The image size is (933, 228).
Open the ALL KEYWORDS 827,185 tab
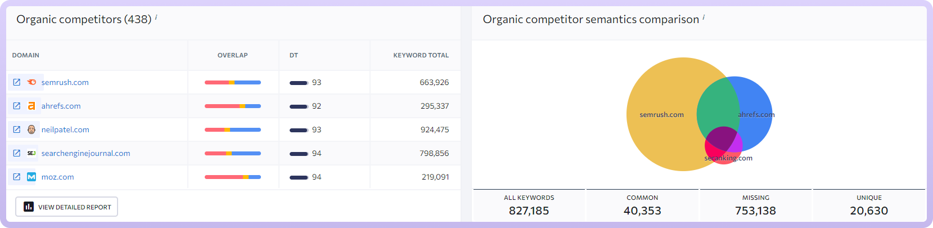point(529,205)
